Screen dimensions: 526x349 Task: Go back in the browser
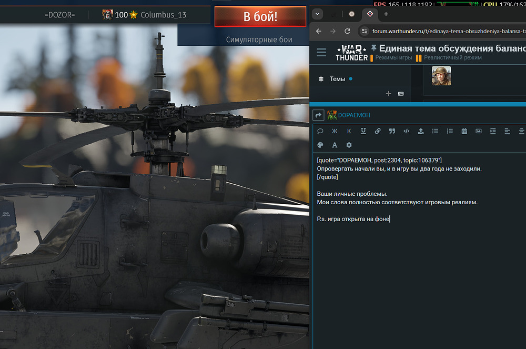[319, 31]
